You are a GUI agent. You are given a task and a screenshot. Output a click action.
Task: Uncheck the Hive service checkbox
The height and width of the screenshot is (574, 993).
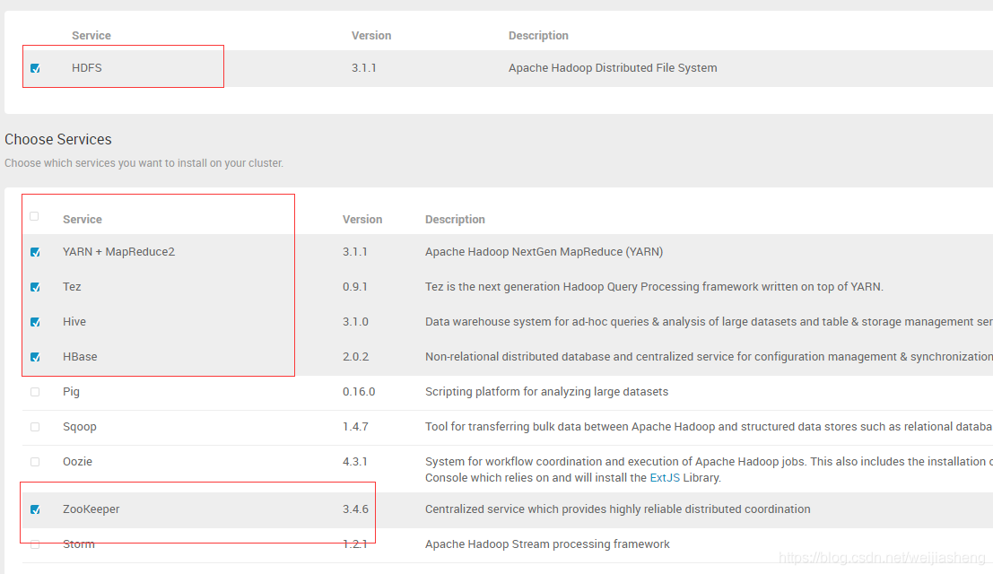35,322
